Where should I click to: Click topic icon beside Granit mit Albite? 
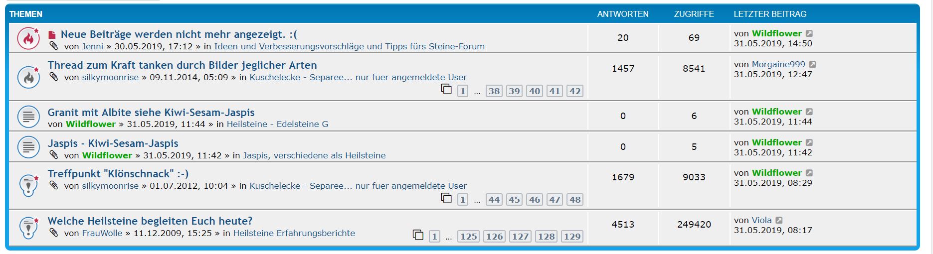click(x=29, y=117)
